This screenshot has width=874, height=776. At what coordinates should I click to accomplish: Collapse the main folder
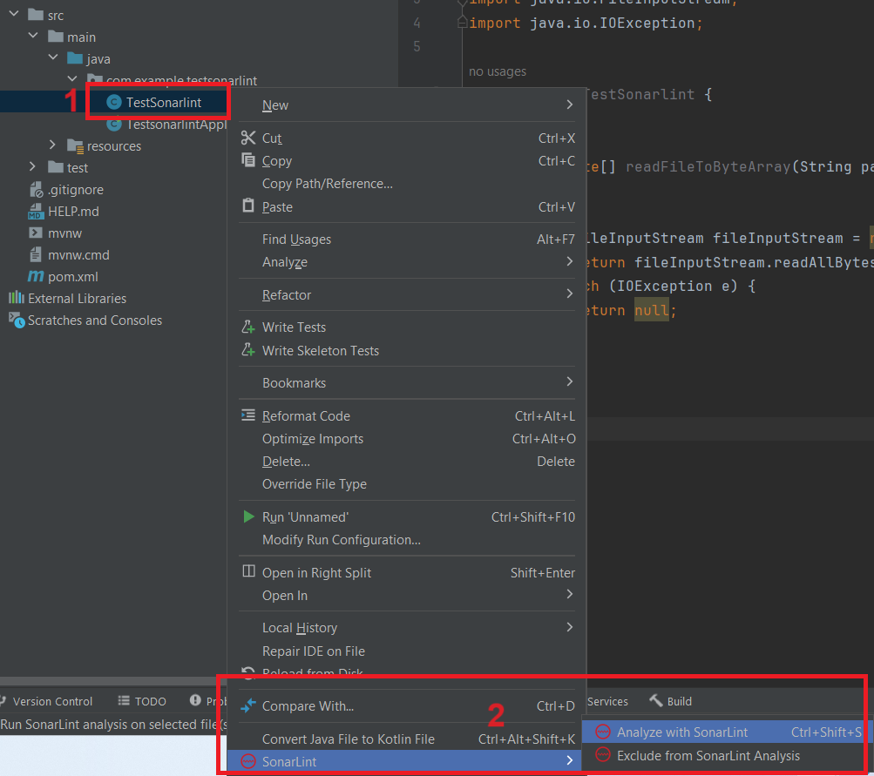click(x=33, y=36)
